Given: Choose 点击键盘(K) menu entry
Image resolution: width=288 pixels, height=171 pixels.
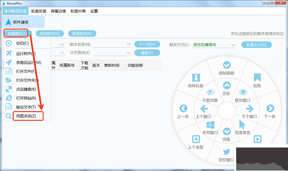Looking at the screenshot, I should coord(27,89).
